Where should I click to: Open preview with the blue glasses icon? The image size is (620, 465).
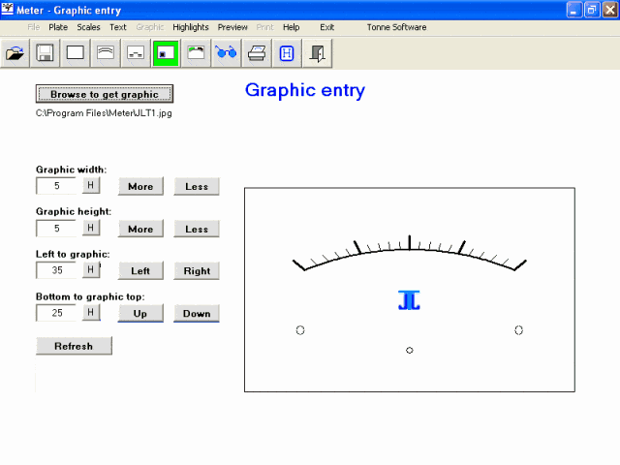coord(226,53)
